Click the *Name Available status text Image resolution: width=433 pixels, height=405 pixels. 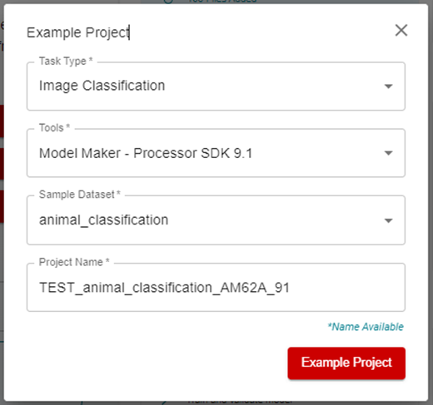(366, 327)
